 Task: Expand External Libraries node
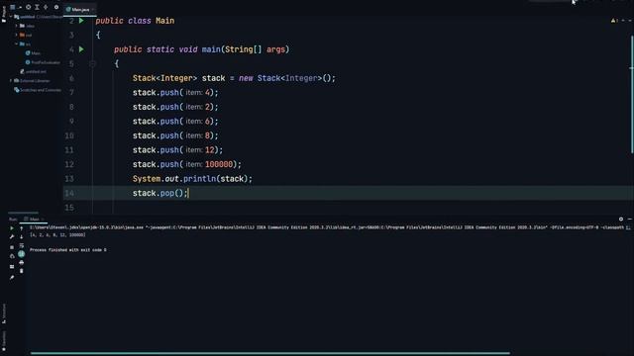click(x=11, y=81)
